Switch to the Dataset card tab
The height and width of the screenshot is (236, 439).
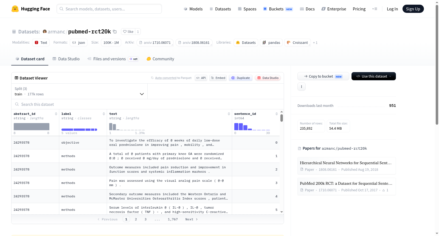coord(30,59)
